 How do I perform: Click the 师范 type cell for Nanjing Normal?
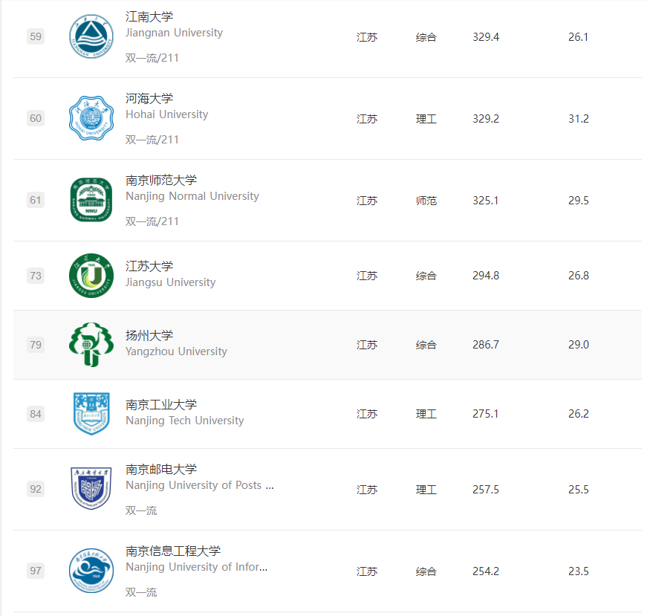(x=426, y=201)
